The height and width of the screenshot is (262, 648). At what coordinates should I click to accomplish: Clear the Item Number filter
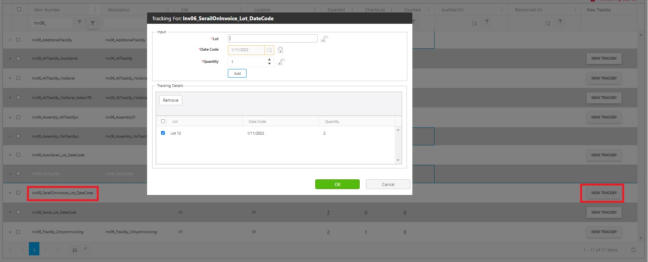coord(92,23)
